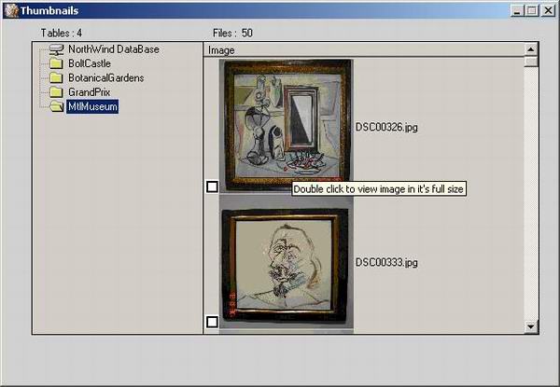Maximize the Thumbnails window
This screenshot has width=560, height=387.
coord(532,10)
